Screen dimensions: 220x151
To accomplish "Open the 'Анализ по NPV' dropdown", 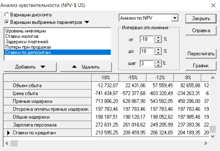I will (x=175, y=18).
